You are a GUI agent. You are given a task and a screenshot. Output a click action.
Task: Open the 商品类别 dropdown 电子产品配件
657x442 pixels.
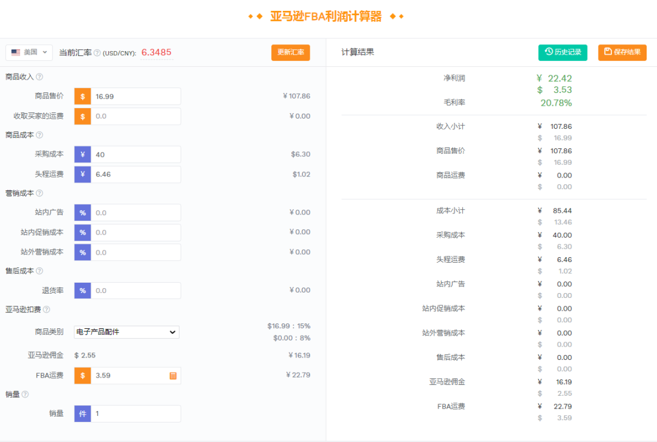pos(127,332)
